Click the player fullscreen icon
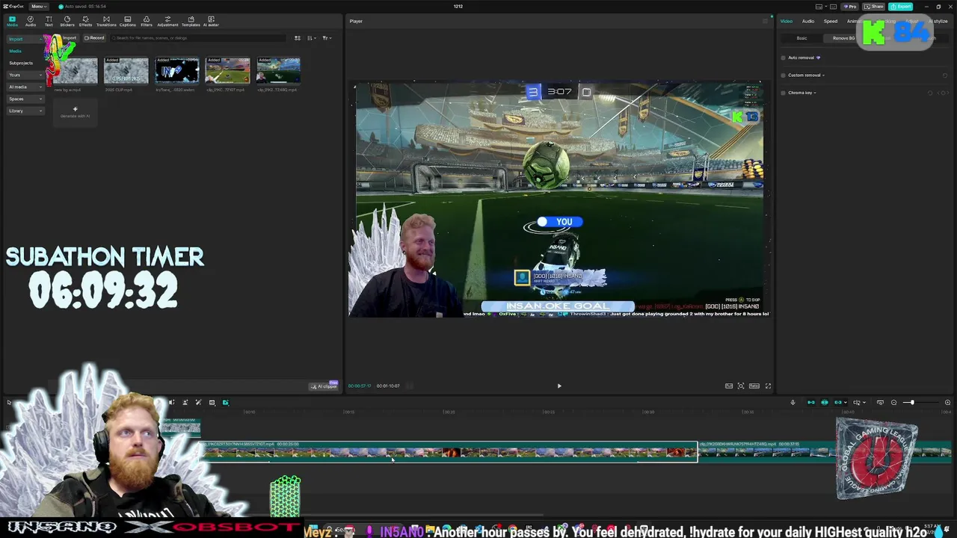 pyautogui.click(x=768, y=386)
